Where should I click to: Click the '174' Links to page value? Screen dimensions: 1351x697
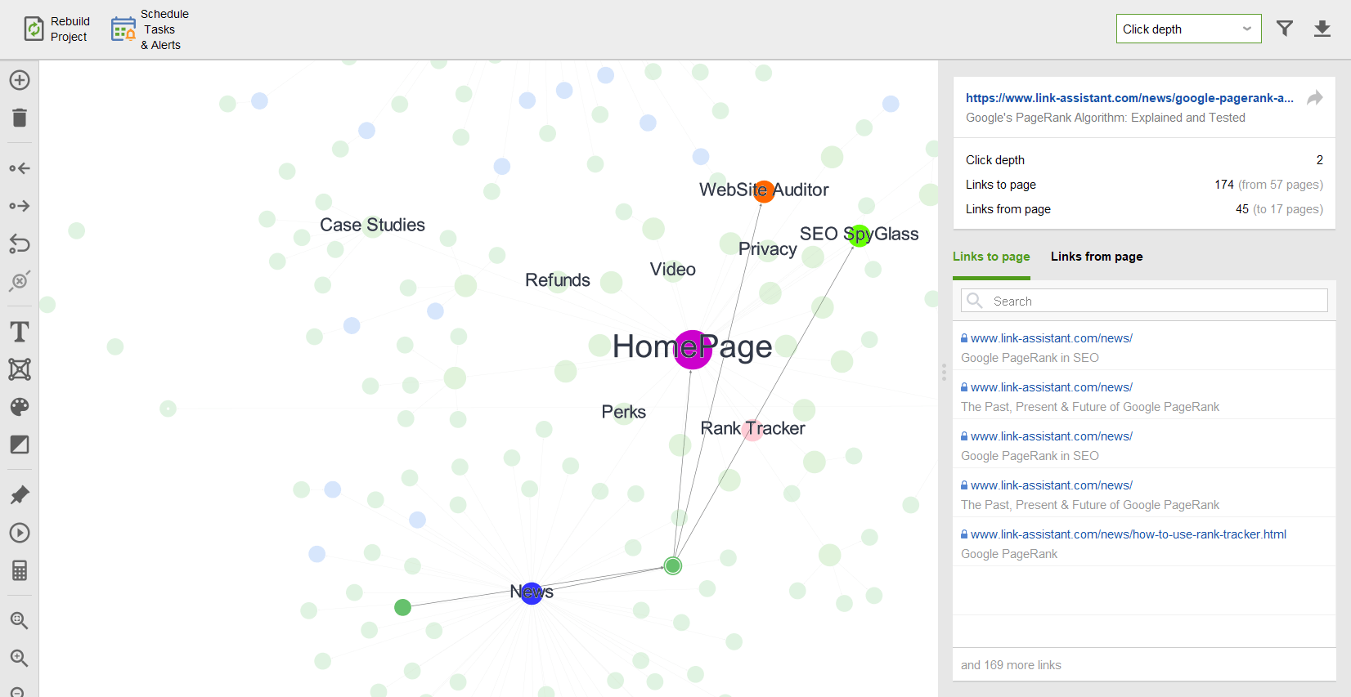pyautogui.click(x=1224, y=185)
